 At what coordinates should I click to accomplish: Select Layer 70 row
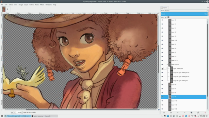tap(184, 56)
